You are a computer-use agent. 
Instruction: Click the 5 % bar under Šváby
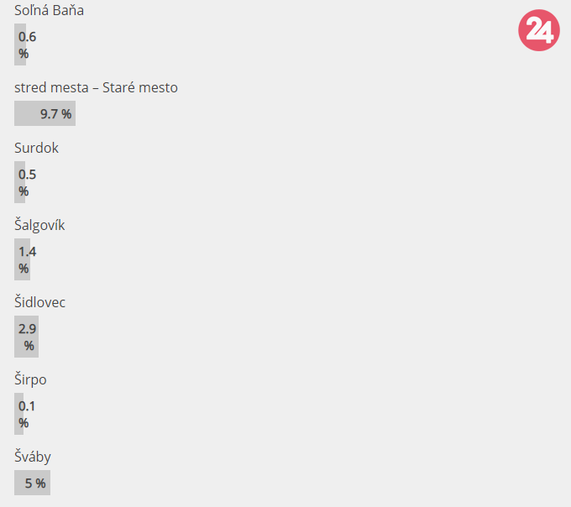click(32, 483)
